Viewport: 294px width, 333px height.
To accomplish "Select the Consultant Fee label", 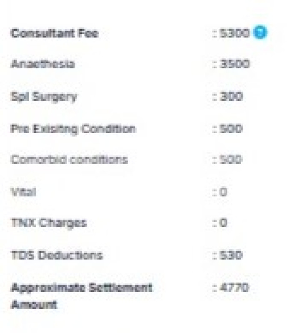I will pos(55,33).
